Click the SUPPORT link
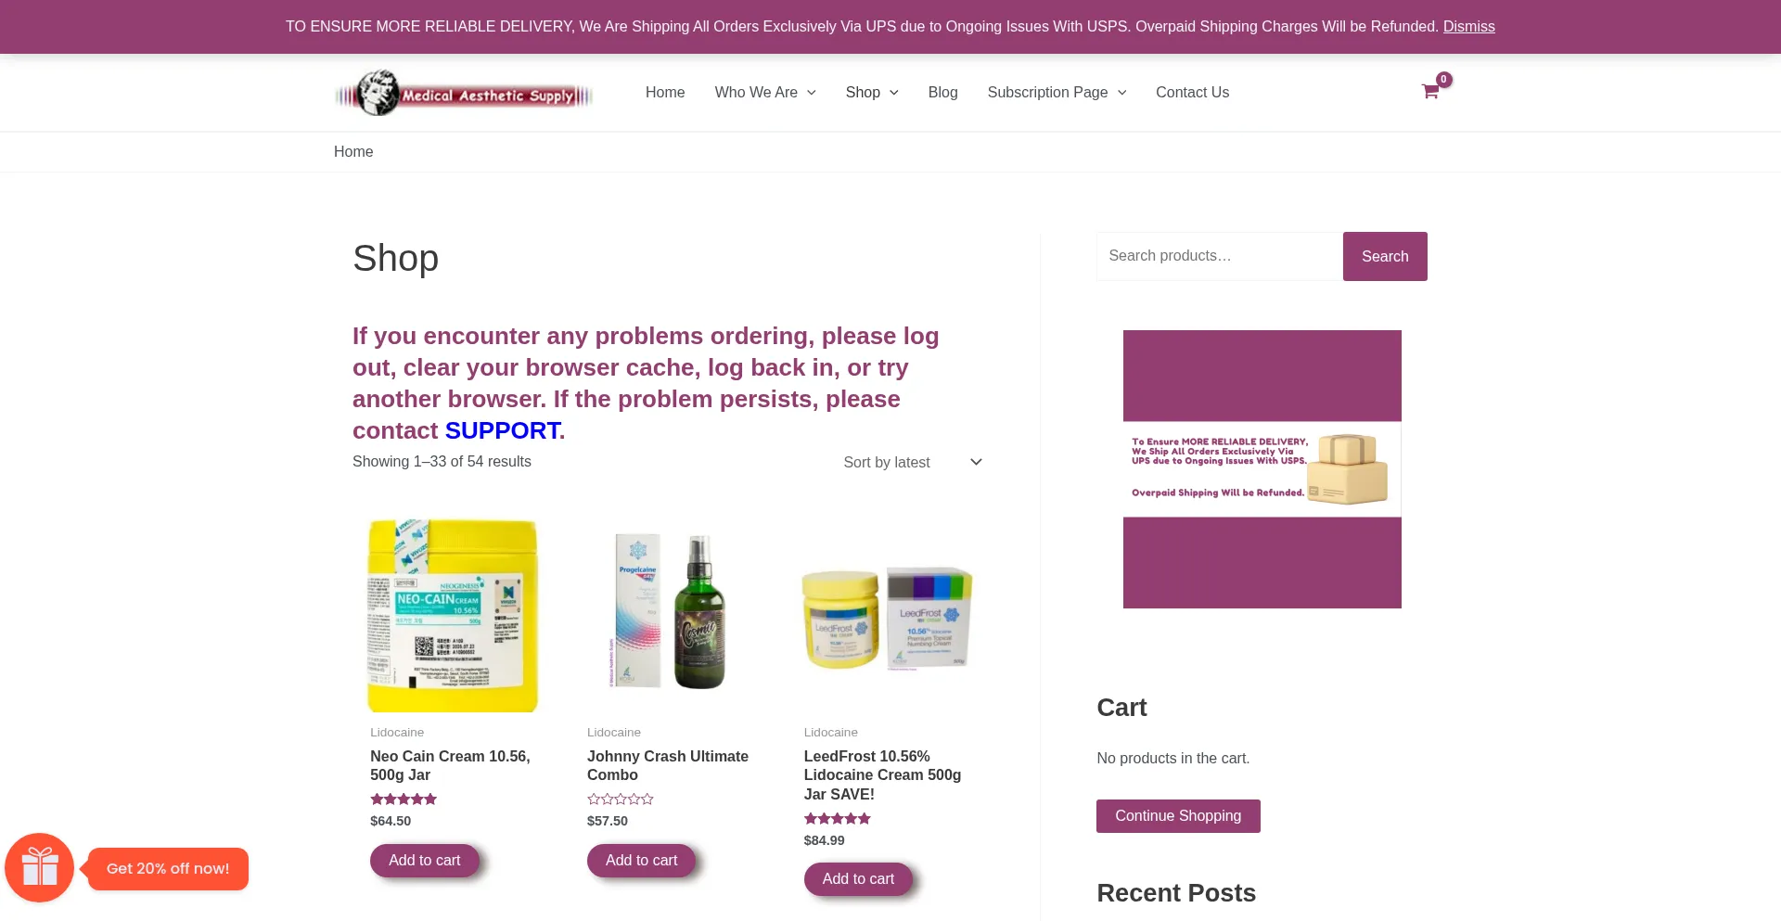The width and height of the screenshot is (1781, 921). point(502,430)
